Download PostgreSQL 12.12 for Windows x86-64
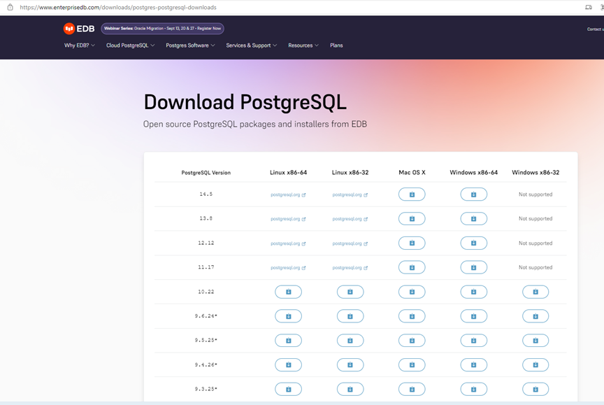The width and height of the screenshot is (604, 405). pos(473,243)
